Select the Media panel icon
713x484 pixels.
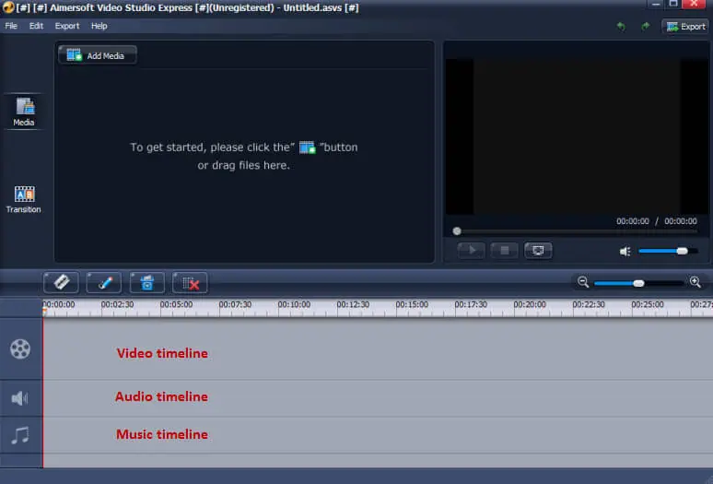click(x=24, y=112)
